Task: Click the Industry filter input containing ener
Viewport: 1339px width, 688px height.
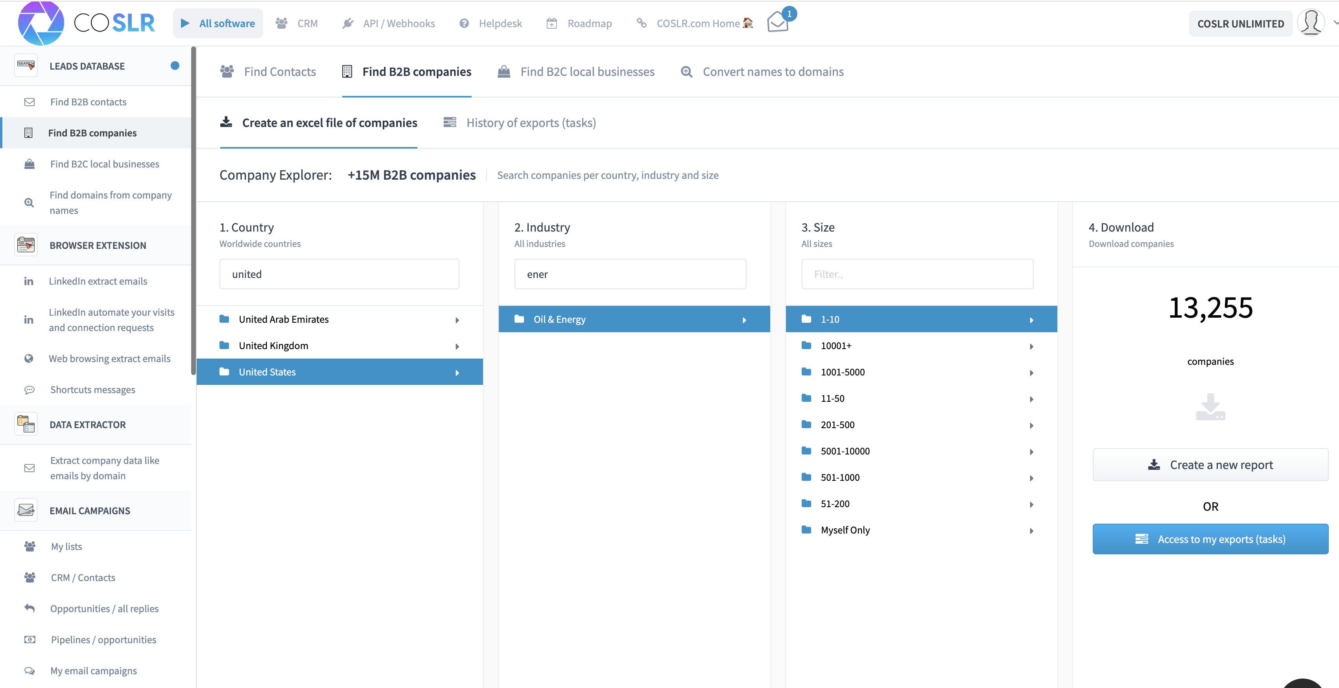Action: click(x=630, y=274)
